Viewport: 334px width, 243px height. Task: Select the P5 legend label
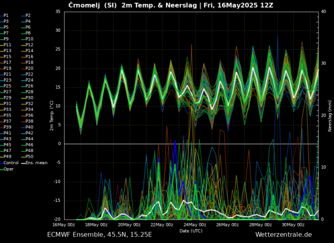tap(4, 27)
